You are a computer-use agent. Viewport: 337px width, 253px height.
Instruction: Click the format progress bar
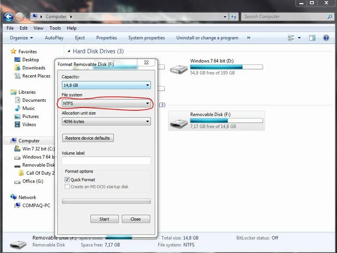pos(106,201)
